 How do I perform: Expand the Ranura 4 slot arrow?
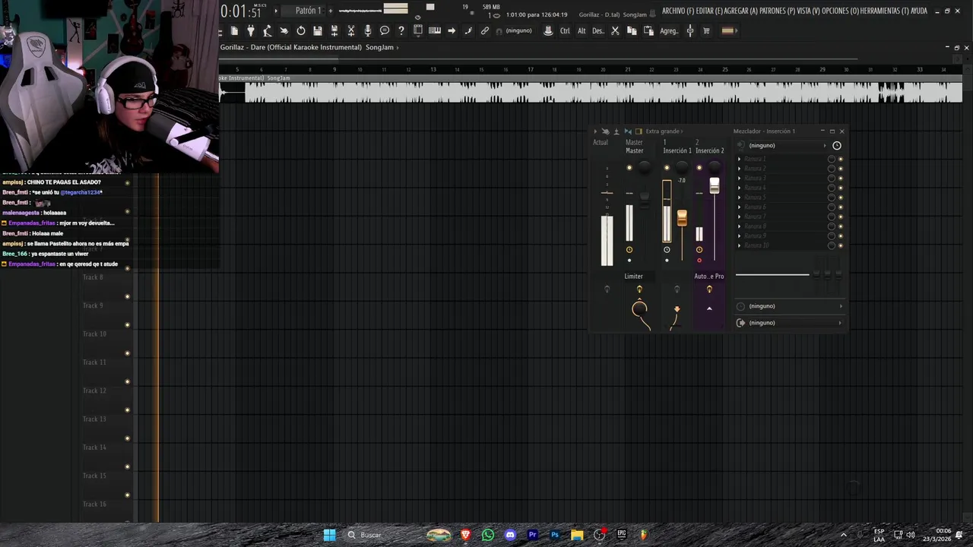(739, 188)
